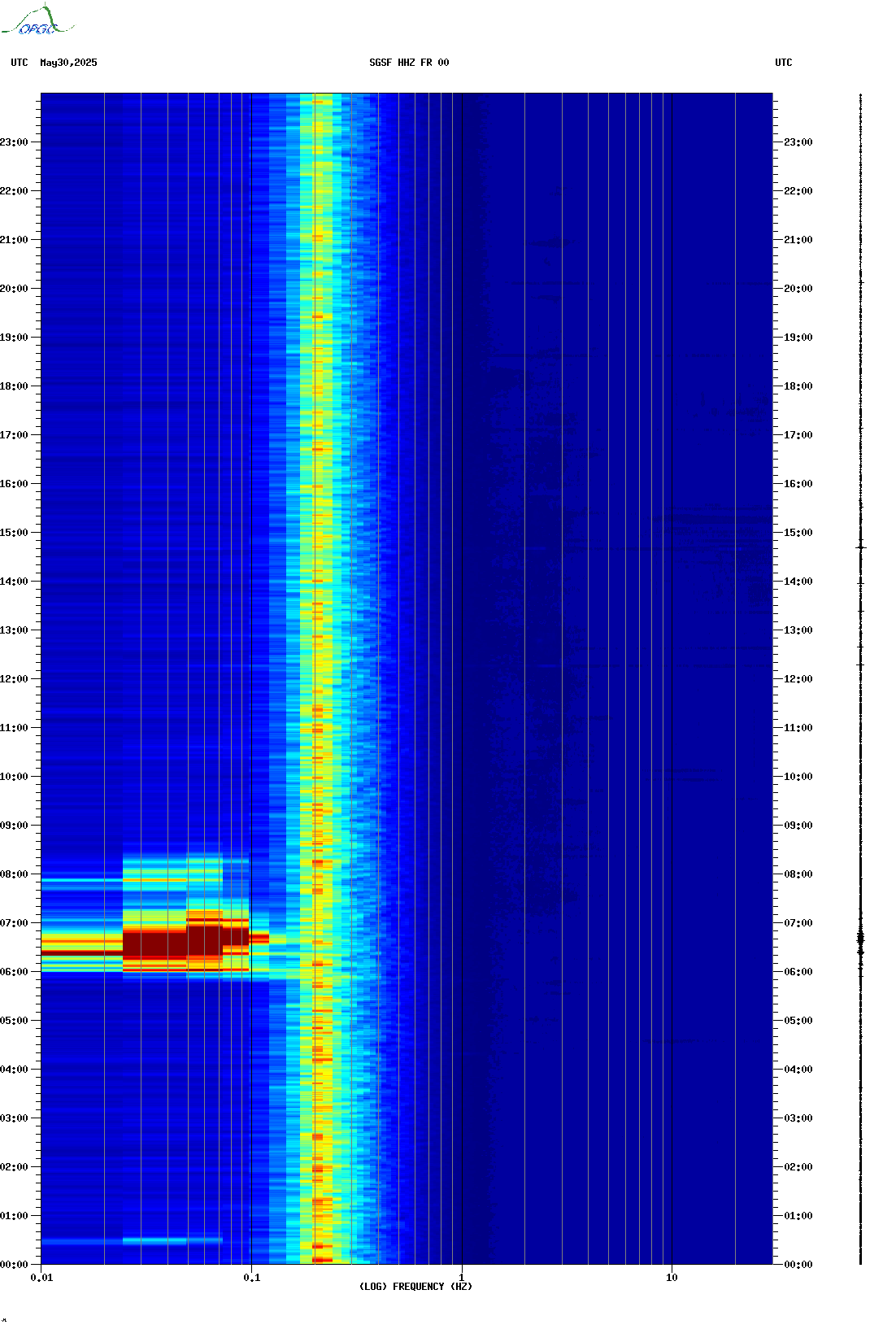Click the 22:00 label on the right time axis
This screenshot has height=1329, width=896.
pyautogui.click(x=798, y=191)
